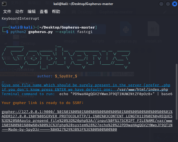Open the 动作 menu
Screen dimensions: 178x142
click(x=19, y=11)
